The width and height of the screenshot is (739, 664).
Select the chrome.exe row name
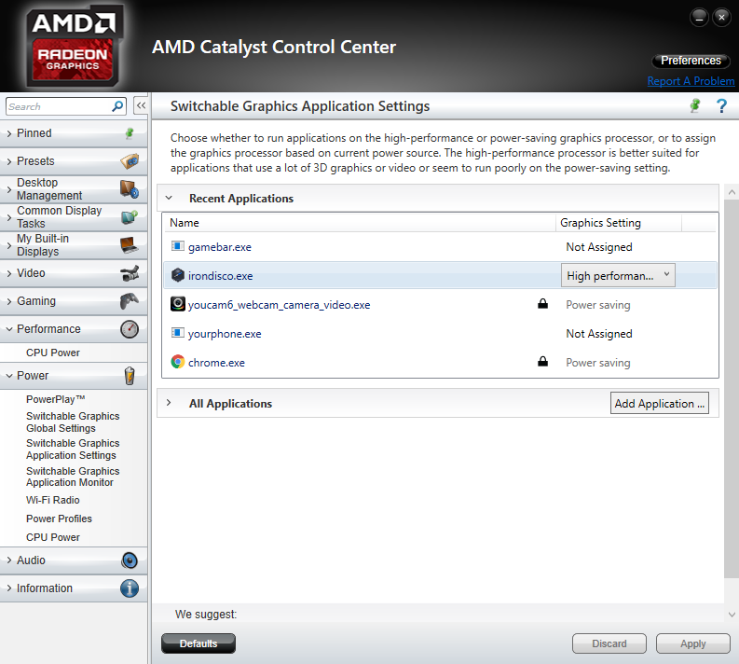(x=216, y=363)
